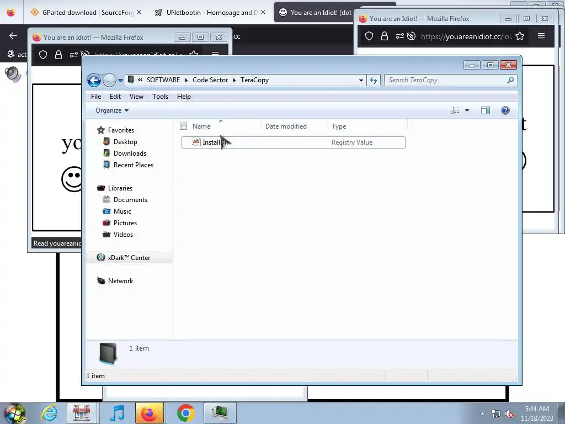Go back using the blue Back arrow

tap(94, 80)
